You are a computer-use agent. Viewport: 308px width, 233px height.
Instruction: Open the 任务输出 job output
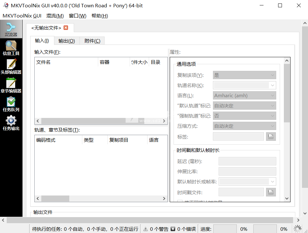[11, 123]
